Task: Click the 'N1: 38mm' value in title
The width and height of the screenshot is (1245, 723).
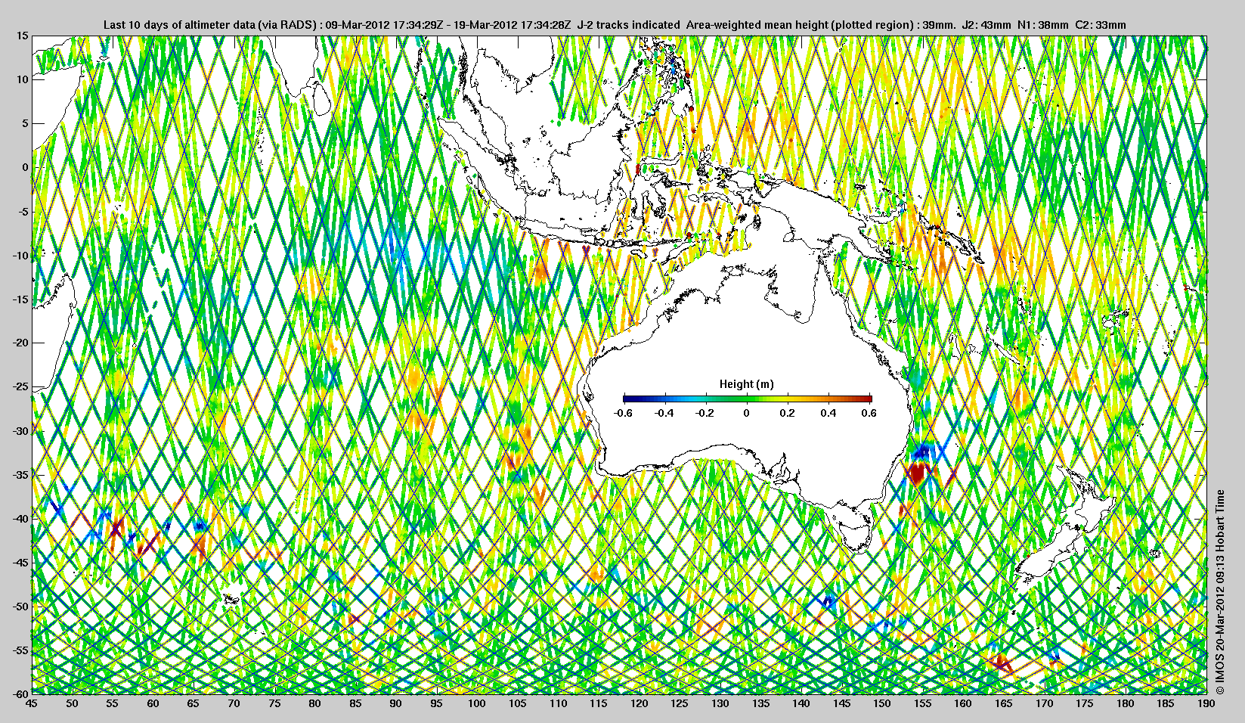Action: [x=1043, y=25]
